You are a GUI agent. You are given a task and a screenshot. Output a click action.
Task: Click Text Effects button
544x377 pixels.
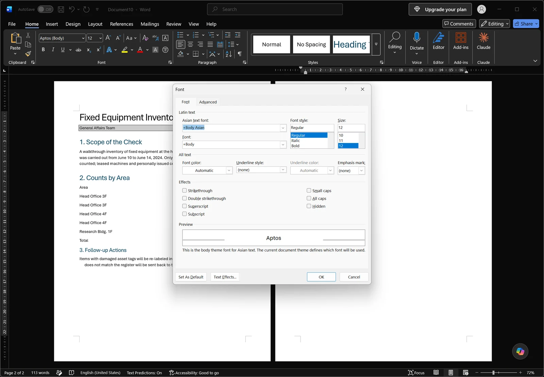225,277
